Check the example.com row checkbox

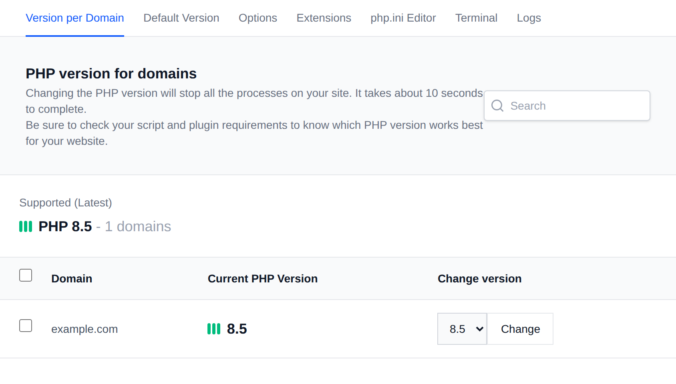coord(26,326)
